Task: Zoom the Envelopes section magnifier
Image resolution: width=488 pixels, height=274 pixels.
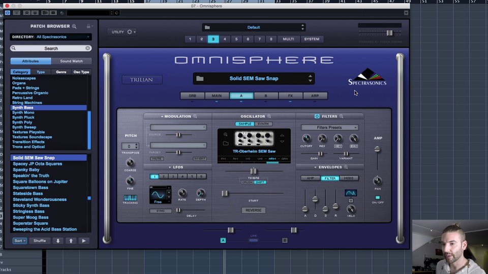Action: (346, 167)
